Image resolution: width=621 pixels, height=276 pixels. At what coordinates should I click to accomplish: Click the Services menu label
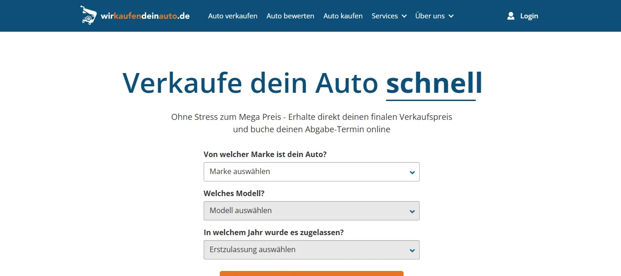click(385, 16)
